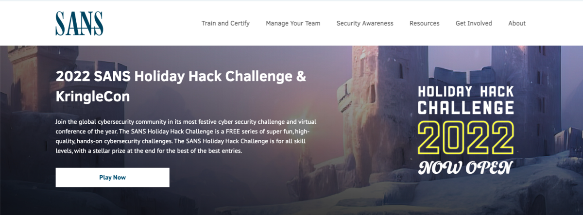Open the Manage Your Team menu
The width and height of the screenshot is (583, 215).
click(293, 23)
